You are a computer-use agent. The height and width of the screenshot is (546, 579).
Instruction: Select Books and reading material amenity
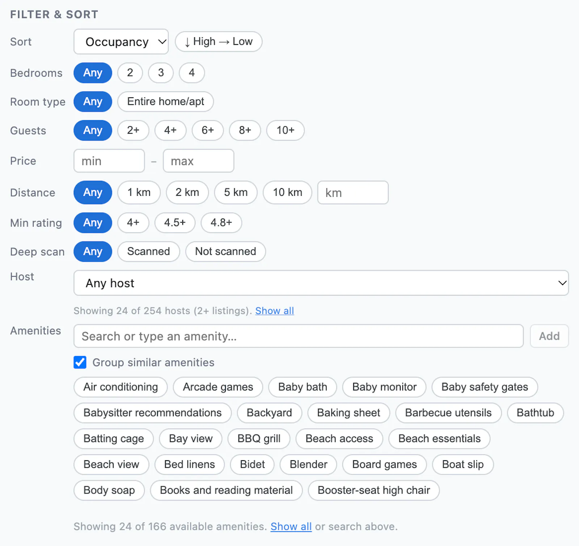pyautogui.click(x=226, y=490)
